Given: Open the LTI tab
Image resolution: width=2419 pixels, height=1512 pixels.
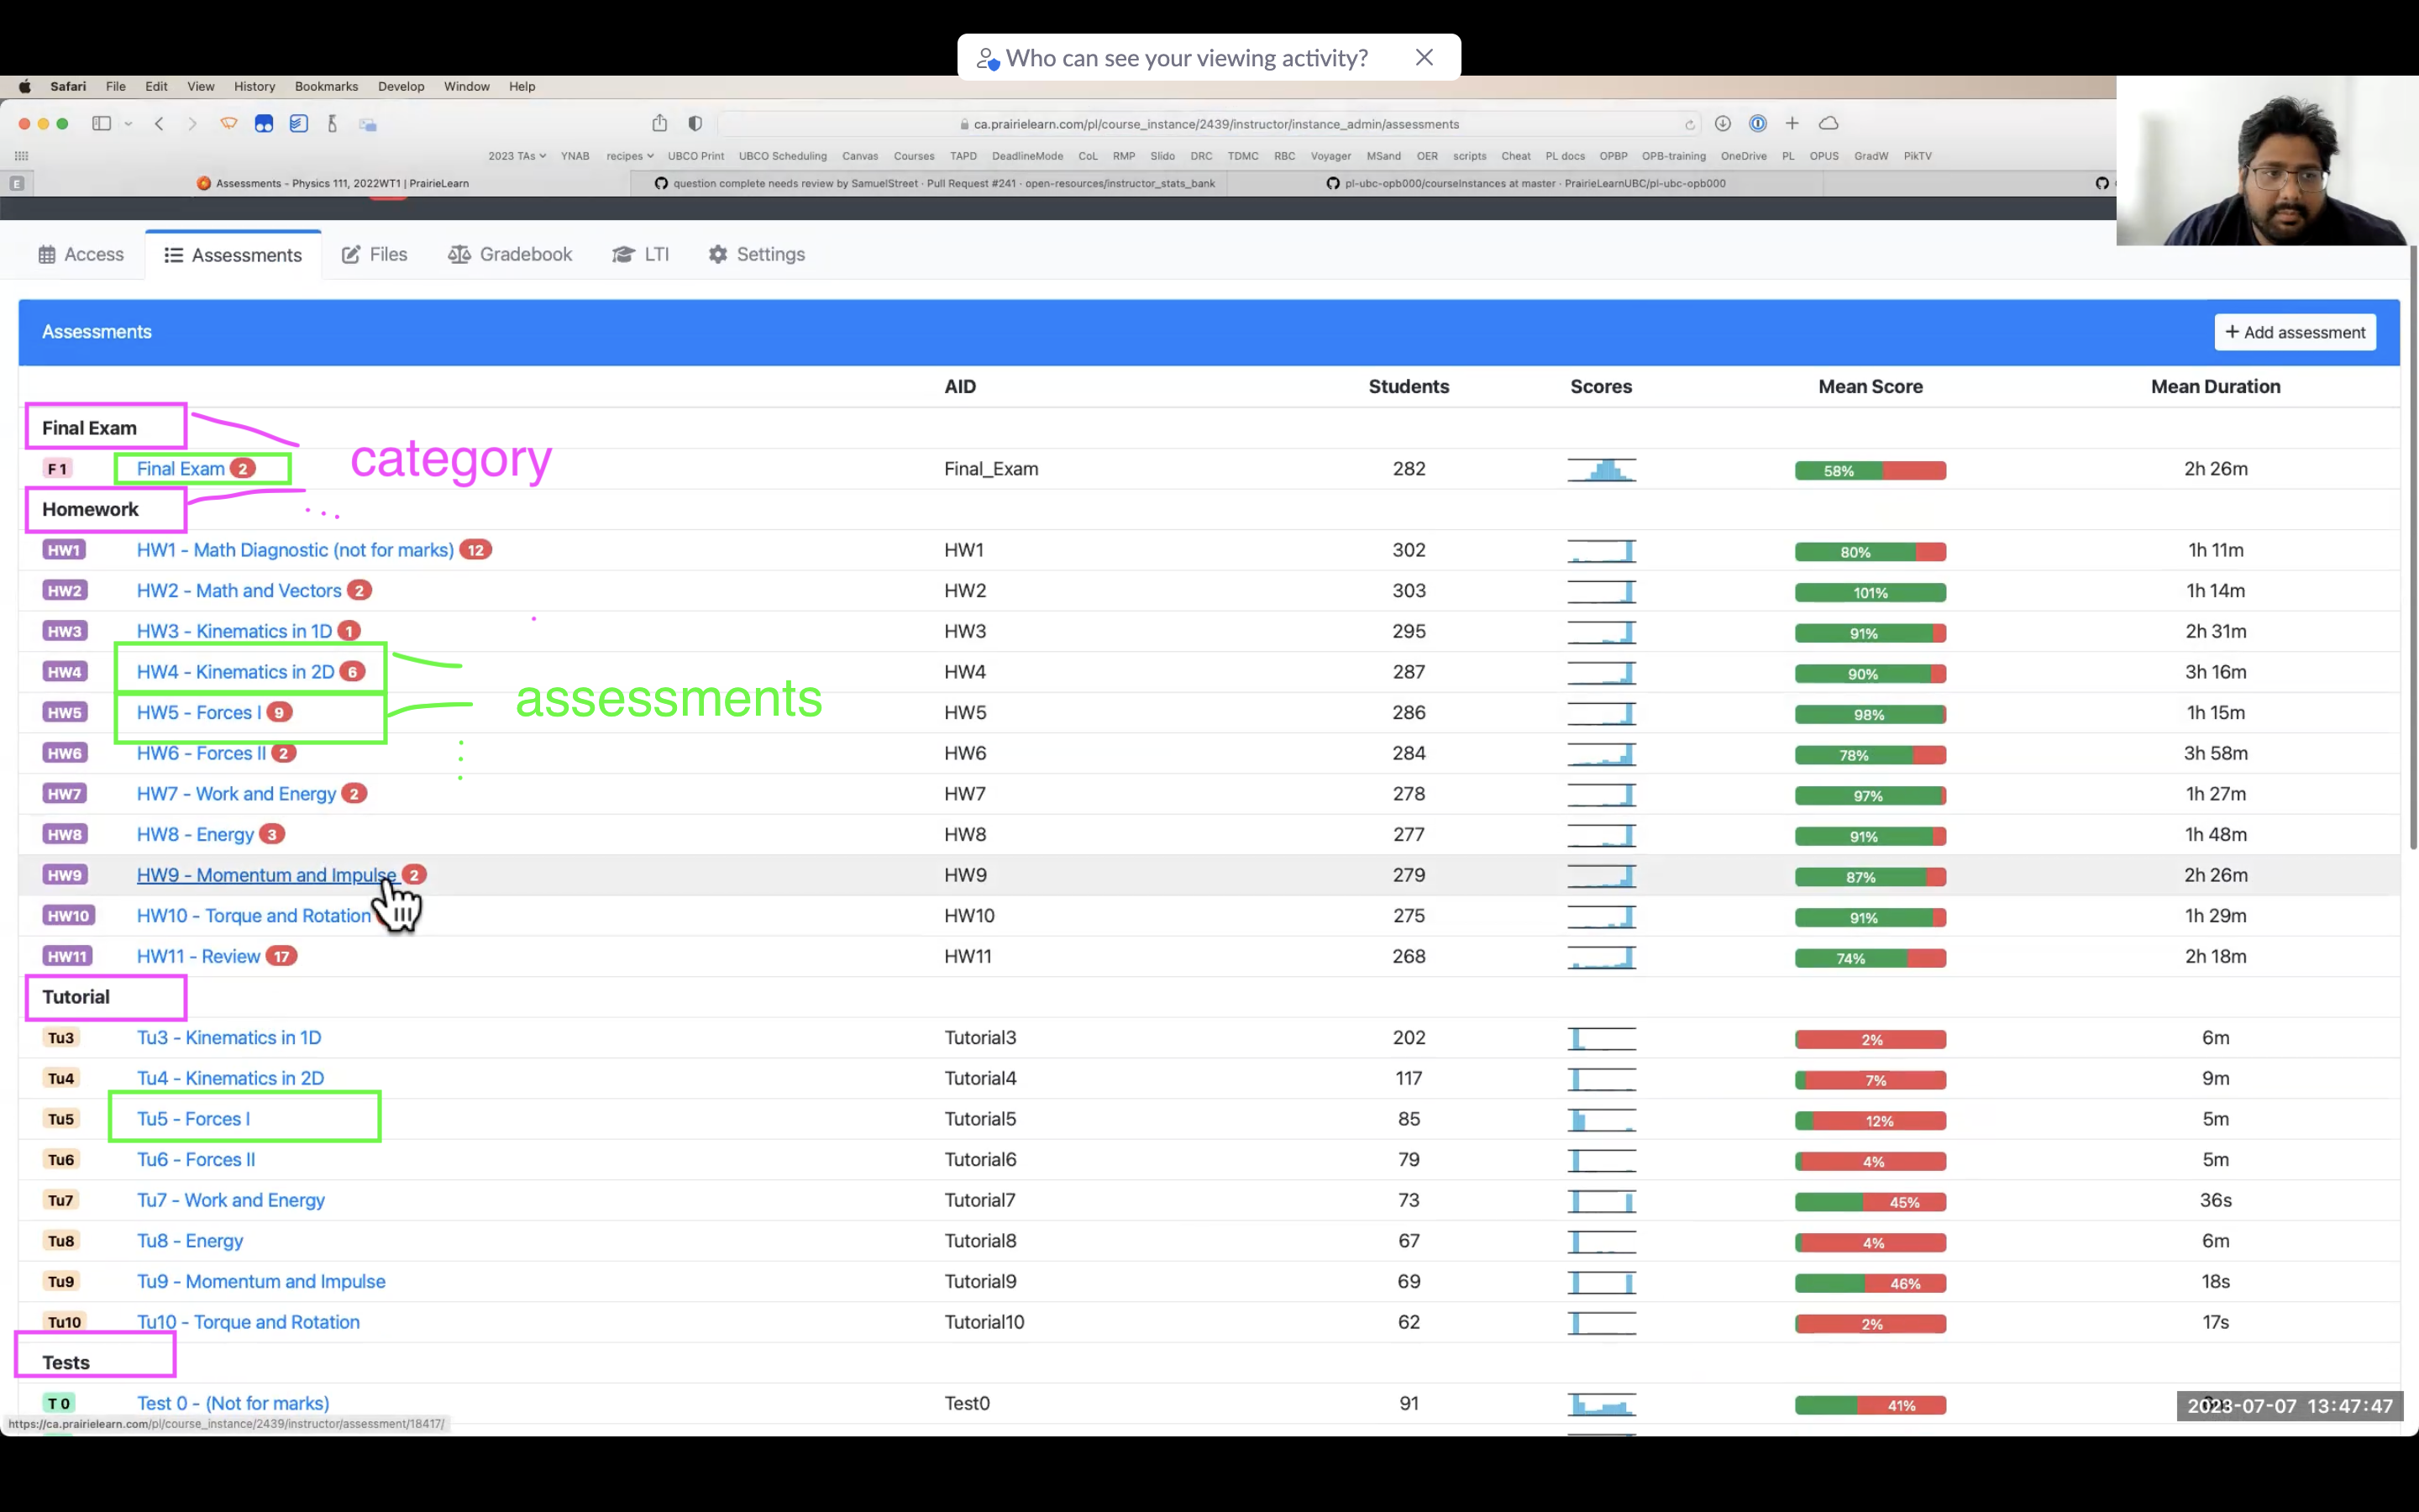Looking at the screenshot, I should [x=641, y=254].
